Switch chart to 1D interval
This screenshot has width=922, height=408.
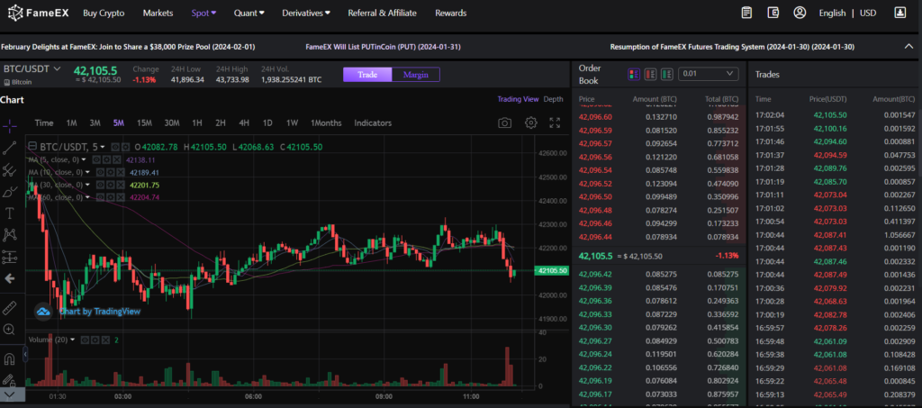click(x=267, y=122)
